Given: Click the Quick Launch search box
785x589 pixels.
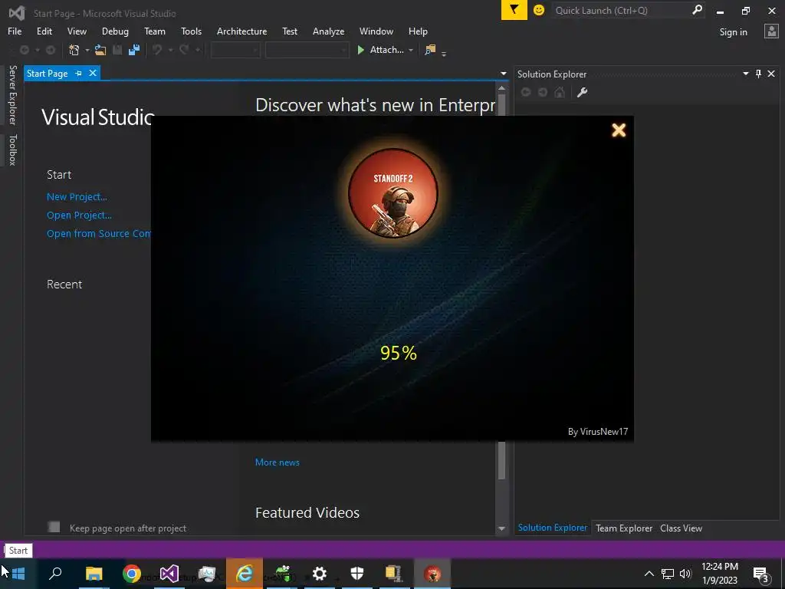Looking at the screenshot, I should [621, 10].
